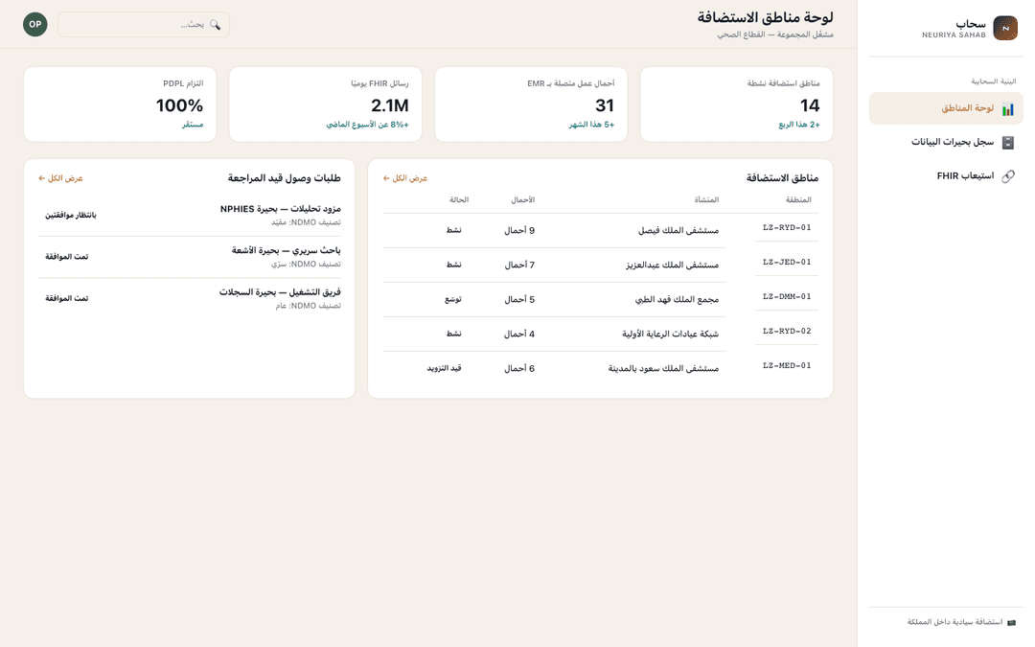Click the 9 أحمال workload cell
1035x647 pixels.
coord(519,230)
